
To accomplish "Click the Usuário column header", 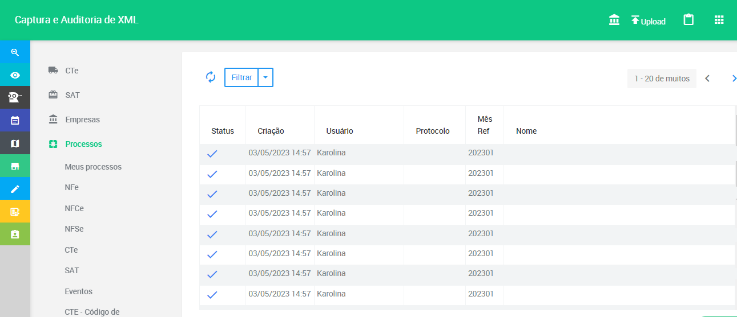I will point(340,131).
